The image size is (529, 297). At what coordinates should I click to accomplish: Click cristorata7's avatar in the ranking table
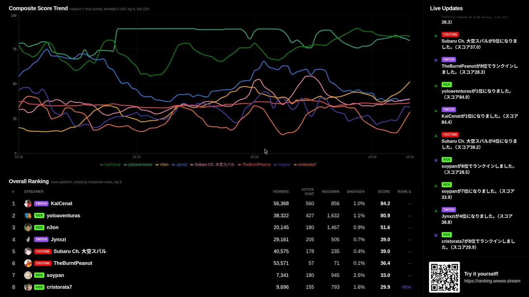[28, 287]
